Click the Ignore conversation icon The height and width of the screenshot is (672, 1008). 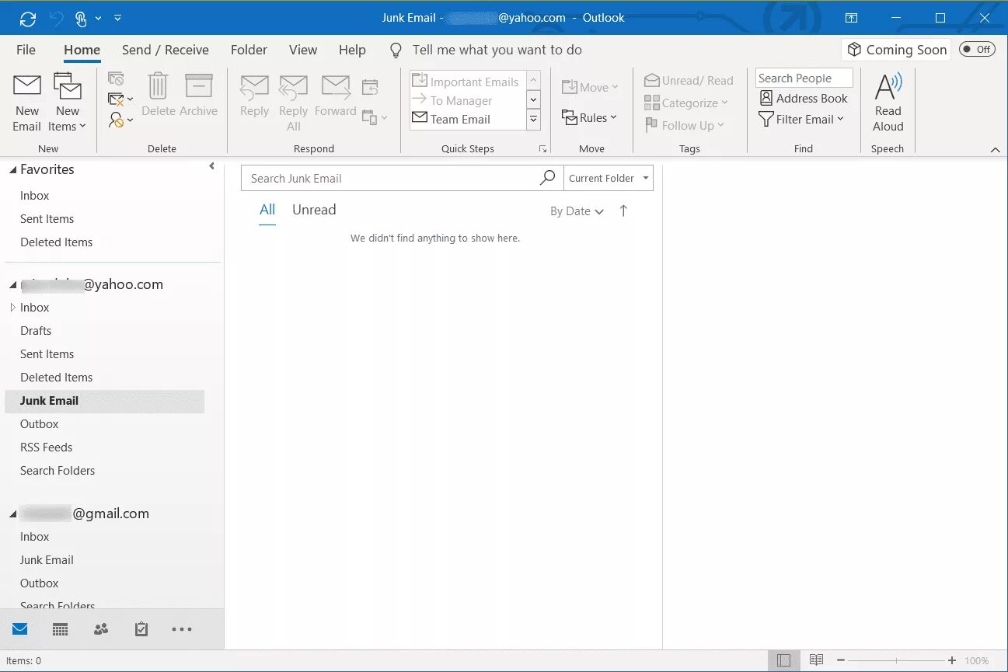(116, 79)
